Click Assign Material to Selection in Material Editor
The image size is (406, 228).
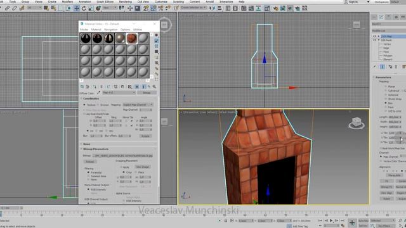pyautogui.click(x=95, y=87)
